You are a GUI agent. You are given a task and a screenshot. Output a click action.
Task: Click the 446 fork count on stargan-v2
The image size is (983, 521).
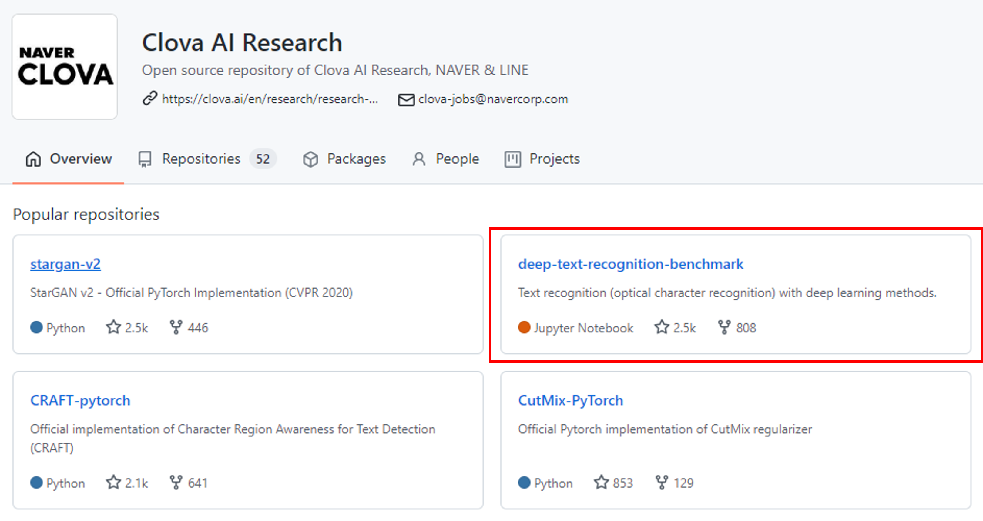(198, 328)
